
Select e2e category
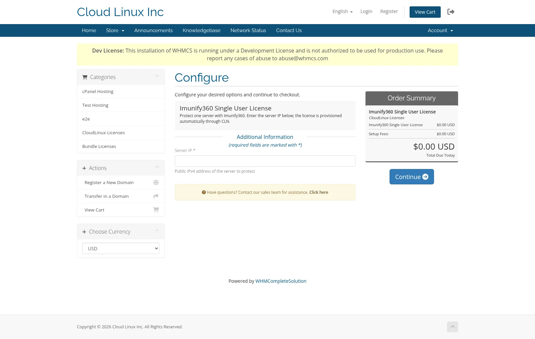pyautogui.click(x=121, y=119)
